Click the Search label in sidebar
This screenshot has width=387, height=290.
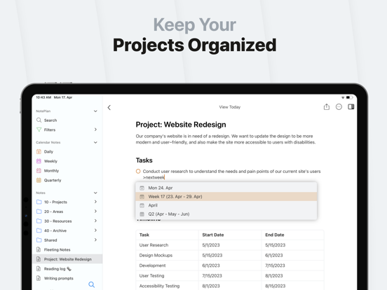(50, 120)
